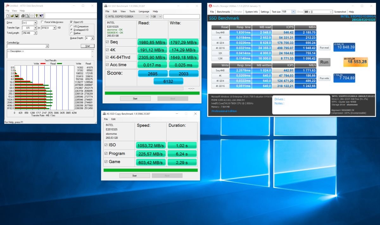This screenshot has height=225, width=380.
Task: Click the thin gray progress bar in AS SSD
Action: click(144, 88)
